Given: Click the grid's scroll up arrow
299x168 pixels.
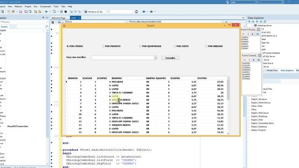Looking at the screenshot, I should point(228,78).
